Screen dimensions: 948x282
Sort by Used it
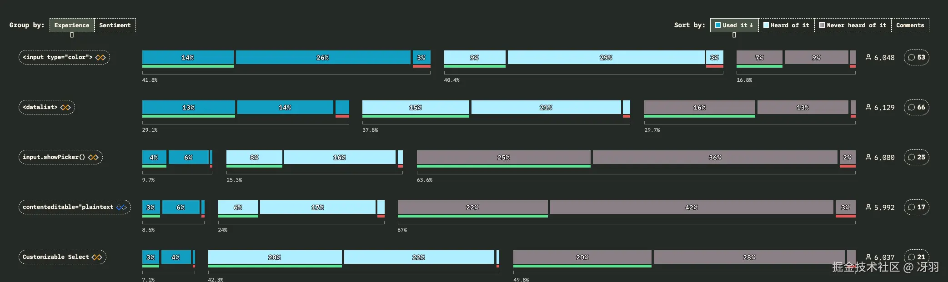[x=734, y=25]
